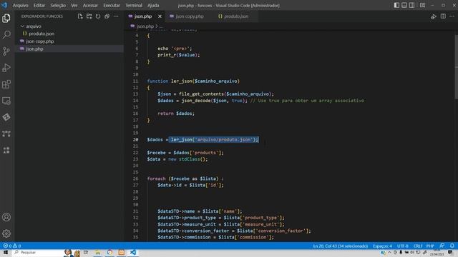This screenshot has height=257, width=458.
Task: Open the Ver menu
Action: coord(74,5)
